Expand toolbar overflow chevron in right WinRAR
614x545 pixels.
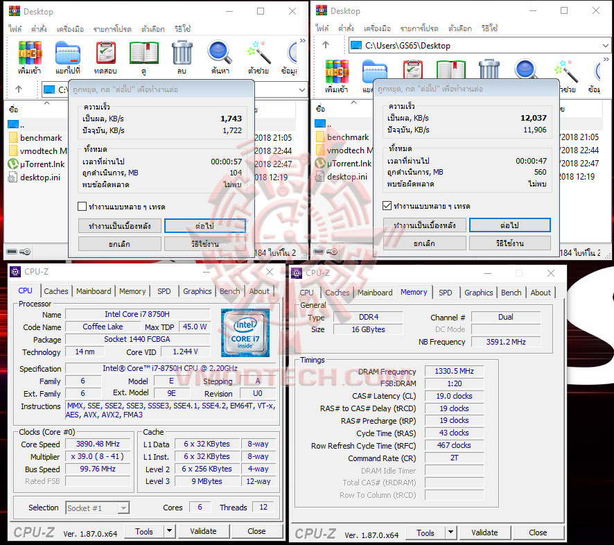[x=606, y=59]
